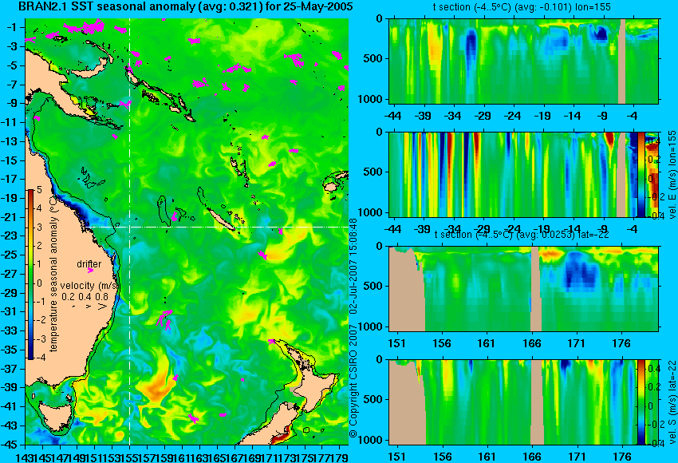The width and height of the screenshot is (678, 463).
Task: Click the 02-Jul-2007 15:08:48 timestamp text
Action: [x=353, y=266]
